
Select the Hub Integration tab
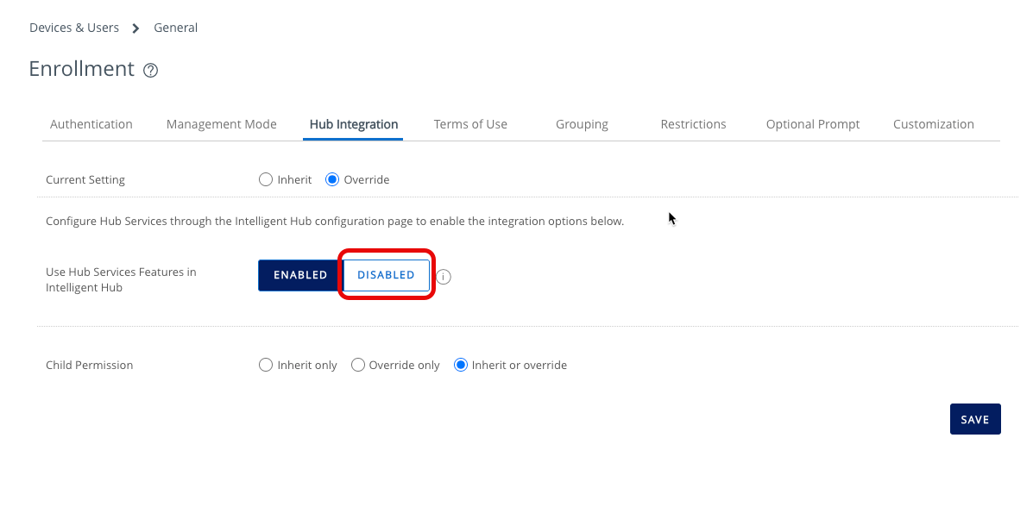(x=352, y=124)
